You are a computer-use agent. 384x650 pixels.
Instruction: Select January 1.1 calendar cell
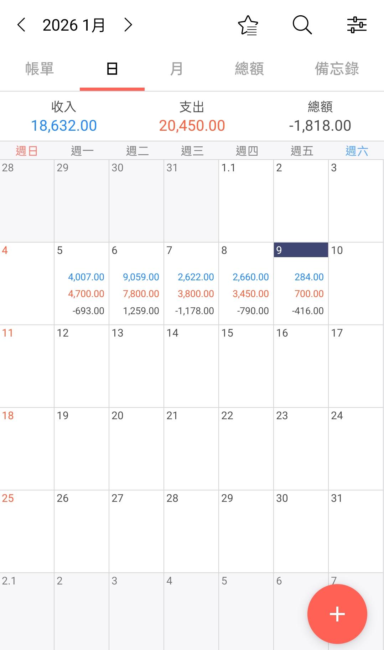click(246, 201)
